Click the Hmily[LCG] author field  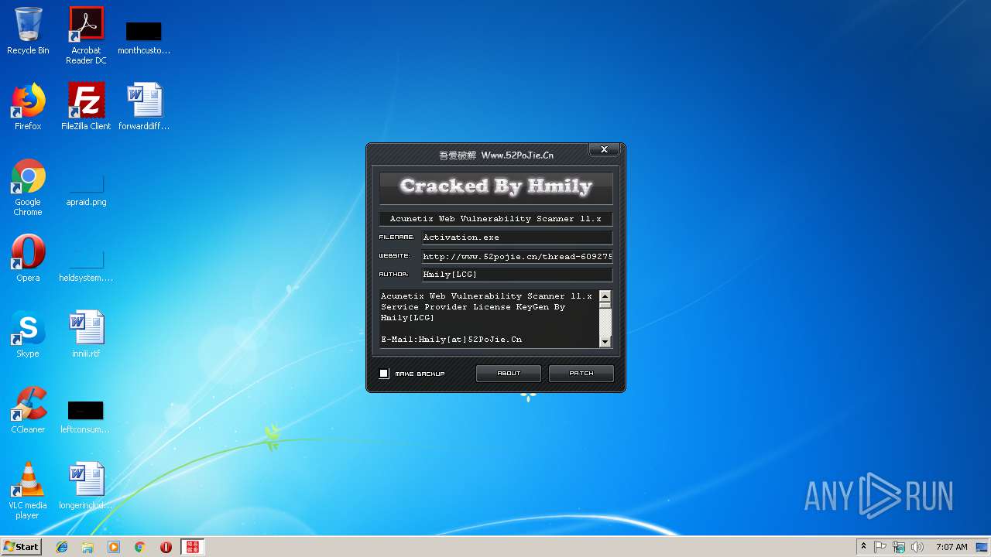pyautogui.click(x=516, y=275)
